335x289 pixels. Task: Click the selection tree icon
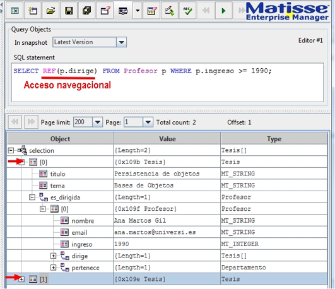click(22, 150)
